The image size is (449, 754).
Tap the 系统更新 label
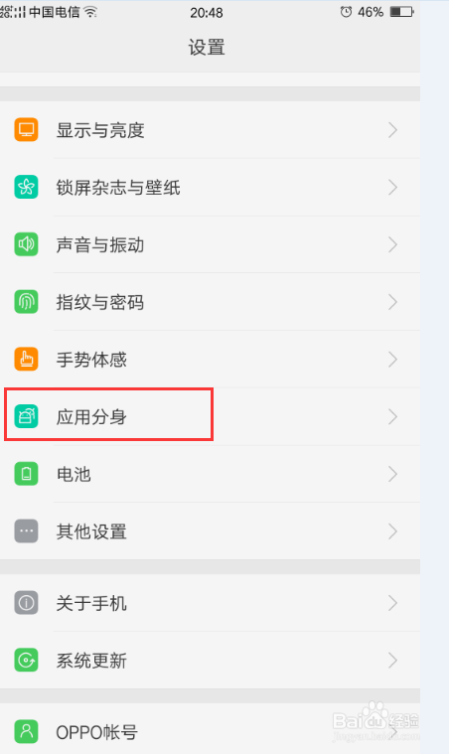91,661
